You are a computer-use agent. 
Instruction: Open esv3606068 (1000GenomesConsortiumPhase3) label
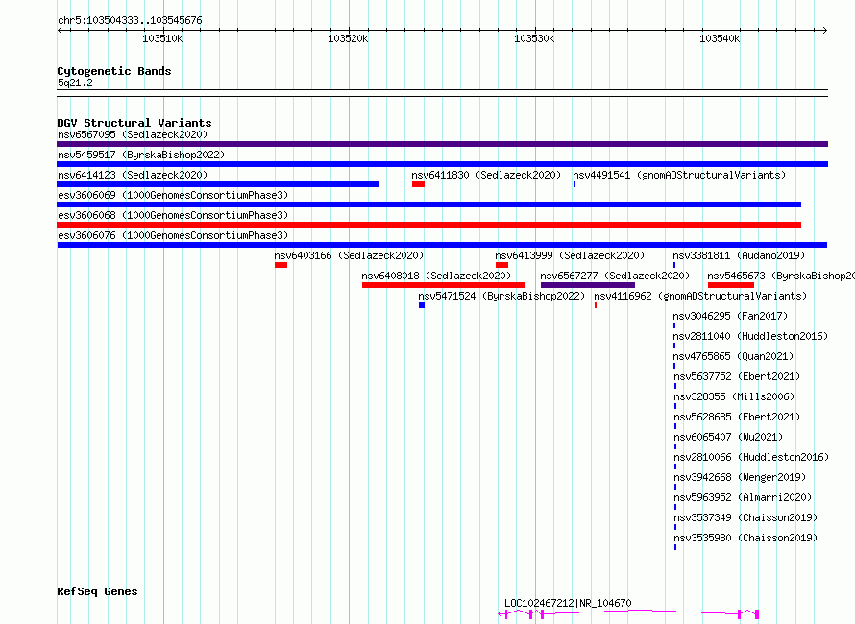pyautogui.click(x=173, y=215)
